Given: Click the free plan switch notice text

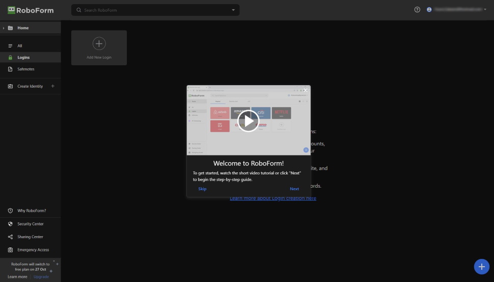Looking at the screenshot, I should click(30, 267).
